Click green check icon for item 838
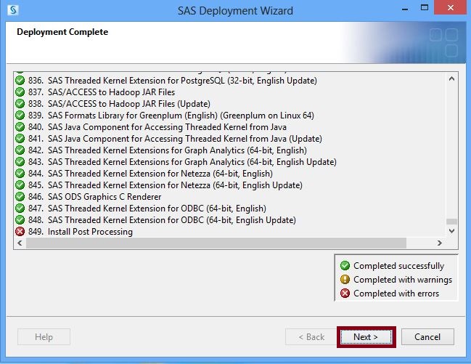This screenshot has height=364, width=471. click(20, 104)
